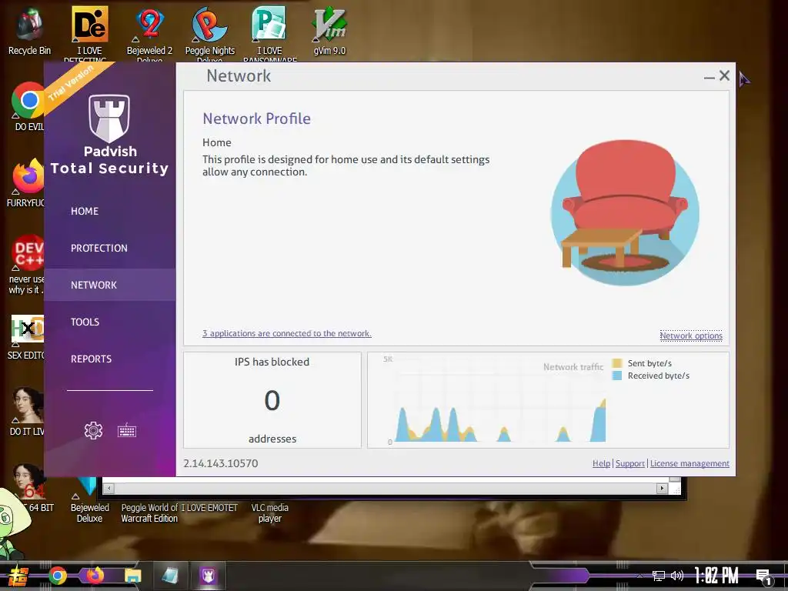
Task: Close the Padvish window
Action: [x=724, y=75]
